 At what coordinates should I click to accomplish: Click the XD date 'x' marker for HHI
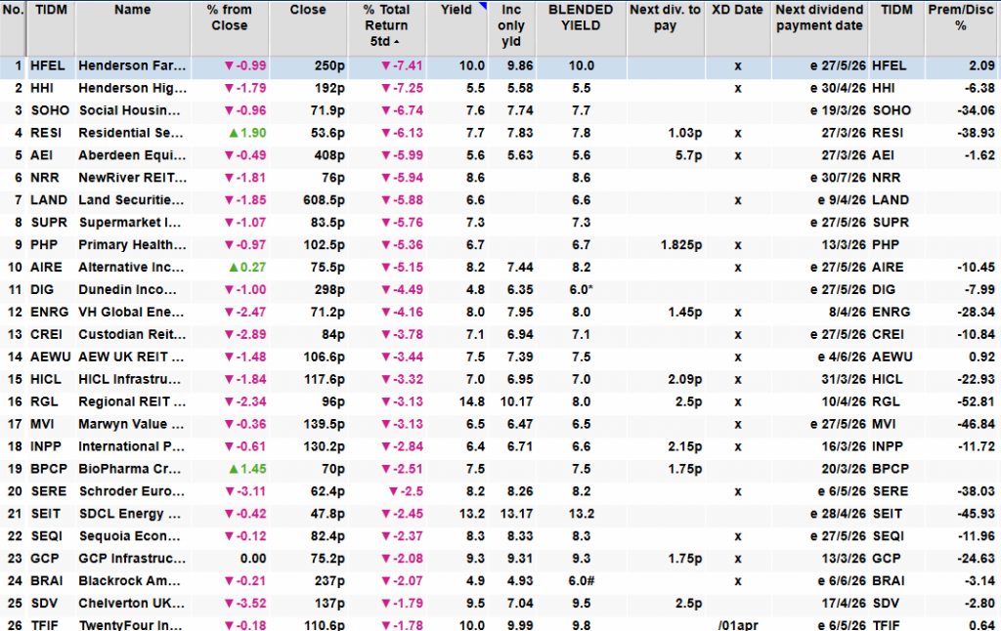738,88
